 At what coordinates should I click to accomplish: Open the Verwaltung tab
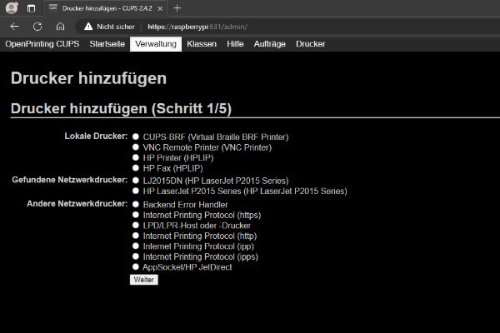pos(156,44)
